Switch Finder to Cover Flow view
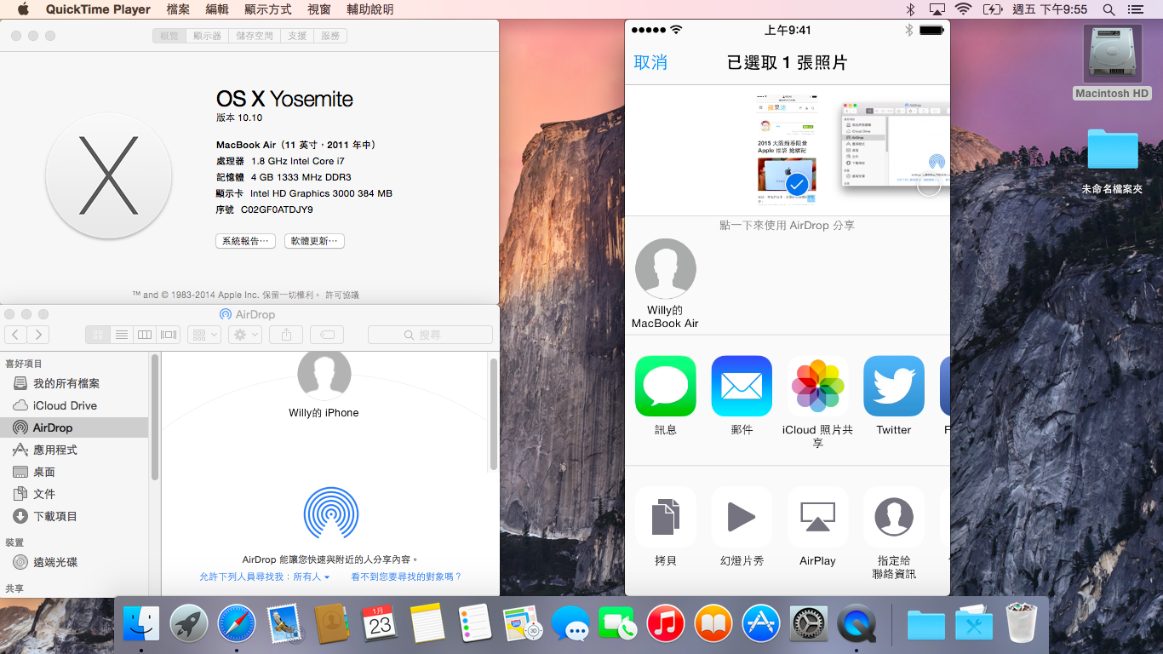The image size is (1163, 654). pyautogui.click(x=169, y=335)
